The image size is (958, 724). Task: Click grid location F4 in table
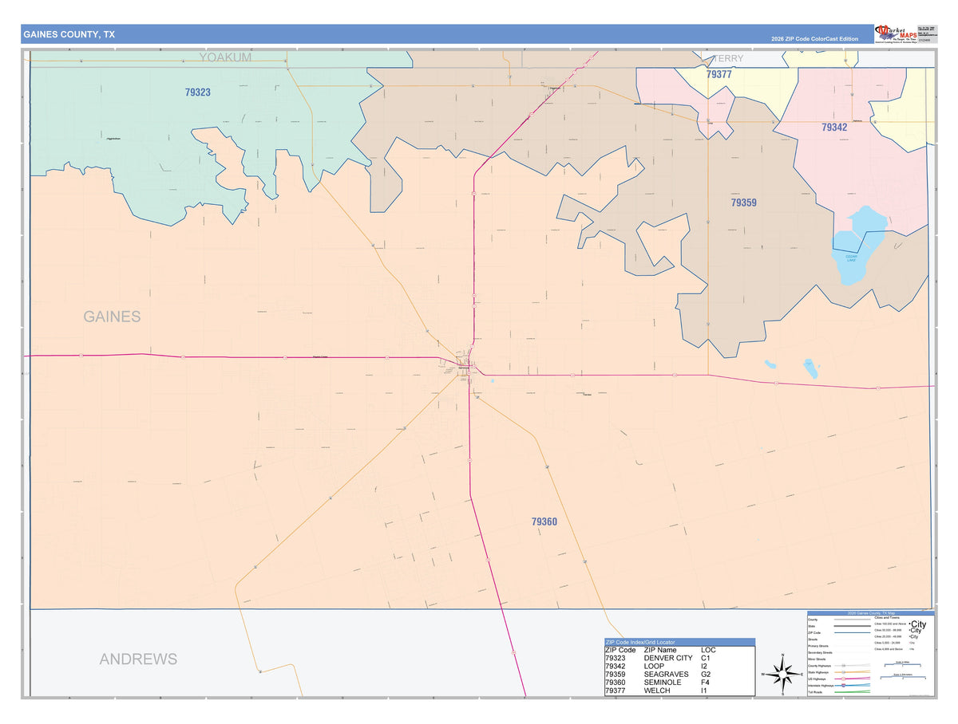click(x=706, y=682)
